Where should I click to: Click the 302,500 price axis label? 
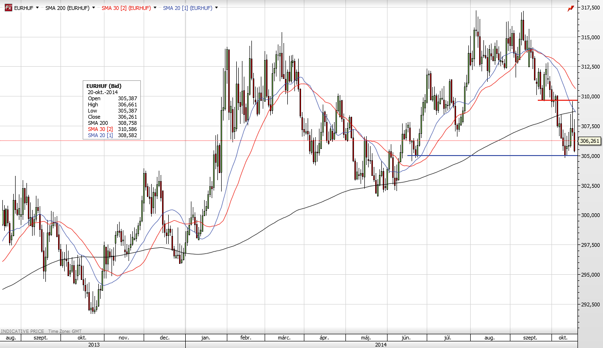pos(591,186)
